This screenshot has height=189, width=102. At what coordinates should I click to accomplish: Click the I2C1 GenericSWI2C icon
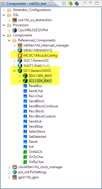coord(20,71)
